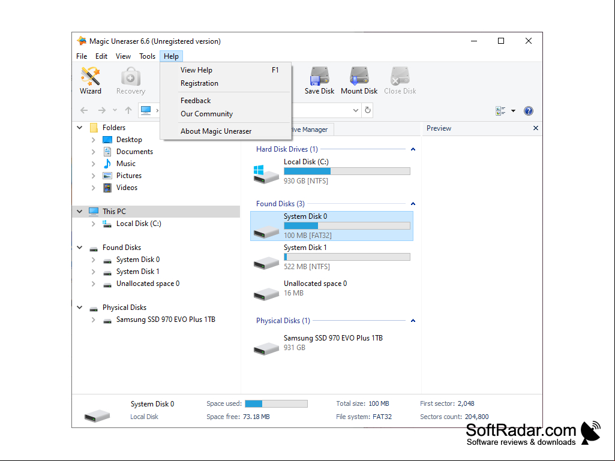Click the Music note icon in the tree
The image size is (615, 461).
point(107,164)
